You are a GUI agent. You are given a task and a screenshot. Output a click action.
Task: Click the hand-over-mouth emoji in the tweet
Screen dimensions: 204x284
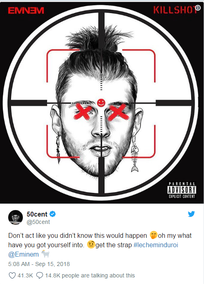[153, 235]
